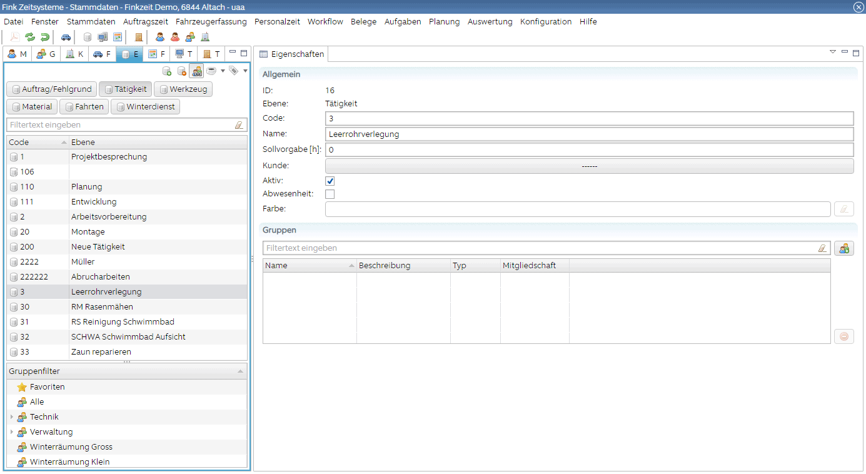The height and width of the screenshot is (474, 866).
Task: Click the calendar toolbar icon
Action: pyautogui.click(x=117, y=37)
